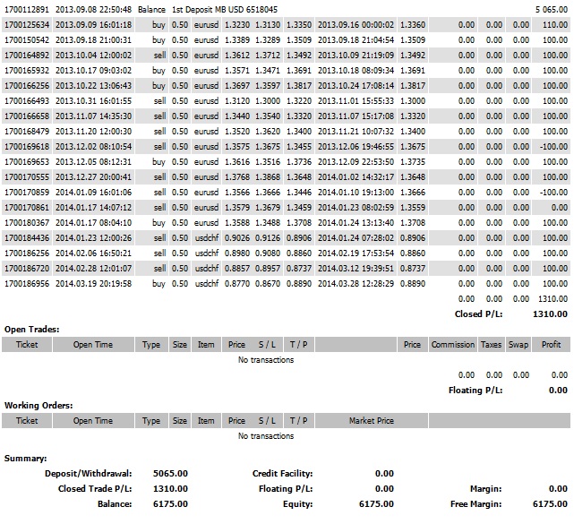This screenshot has width=574, height=524.
Task: Click the Market Price column header
Action: point(372,421)
